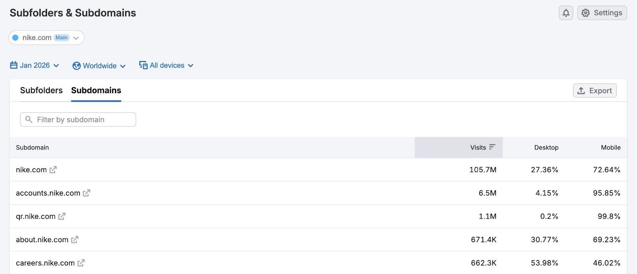Open the Settings button
Image resolution: width=637 pixels, height=274 pixels.
click(602, 13)
